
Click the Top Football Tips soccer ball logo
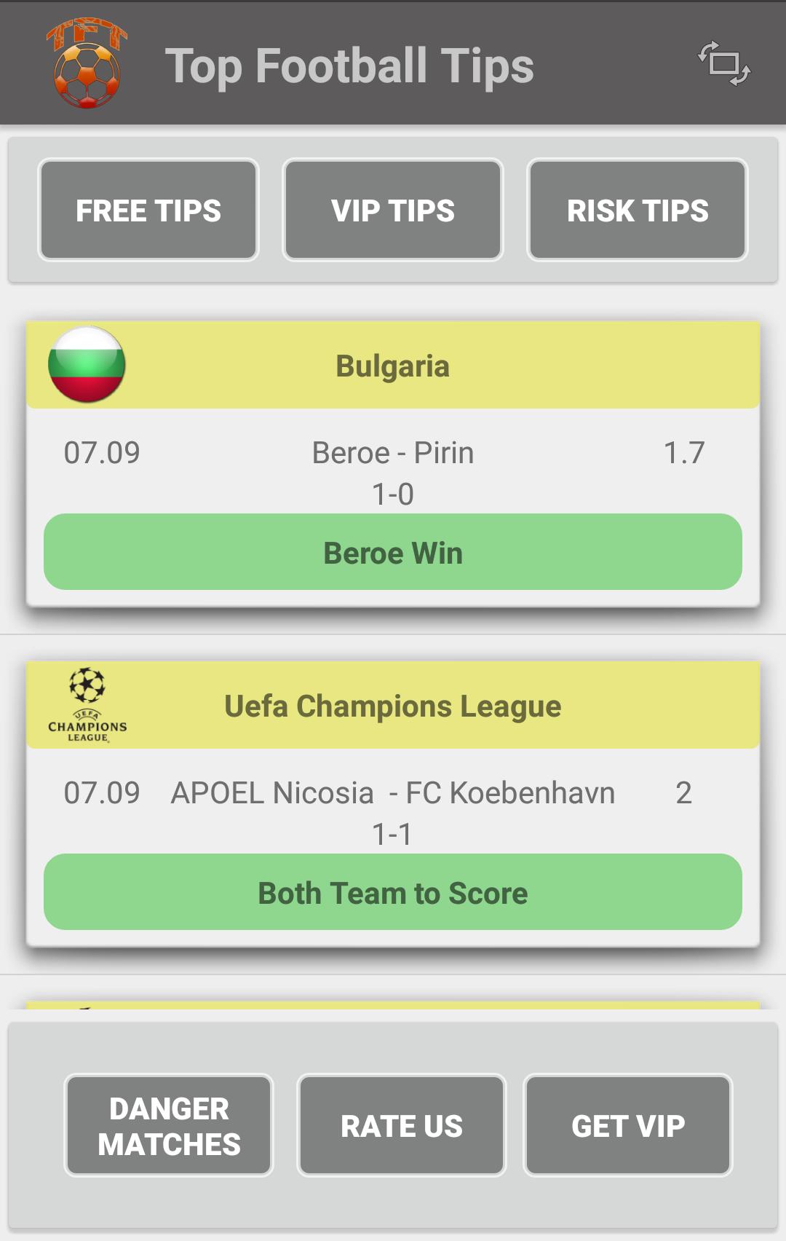[87, 63]
